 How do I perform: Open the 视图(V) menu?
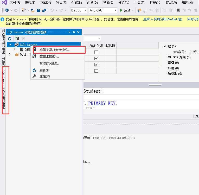pyautogui.click(x=46, y=3)
